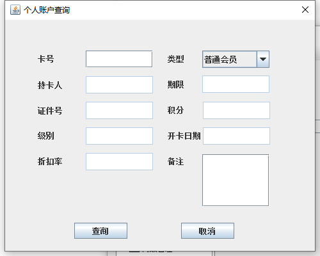This screenshot has height=256, width=320.
Task: Select the 普通会员 combo box text
Action: coord(220,60)
